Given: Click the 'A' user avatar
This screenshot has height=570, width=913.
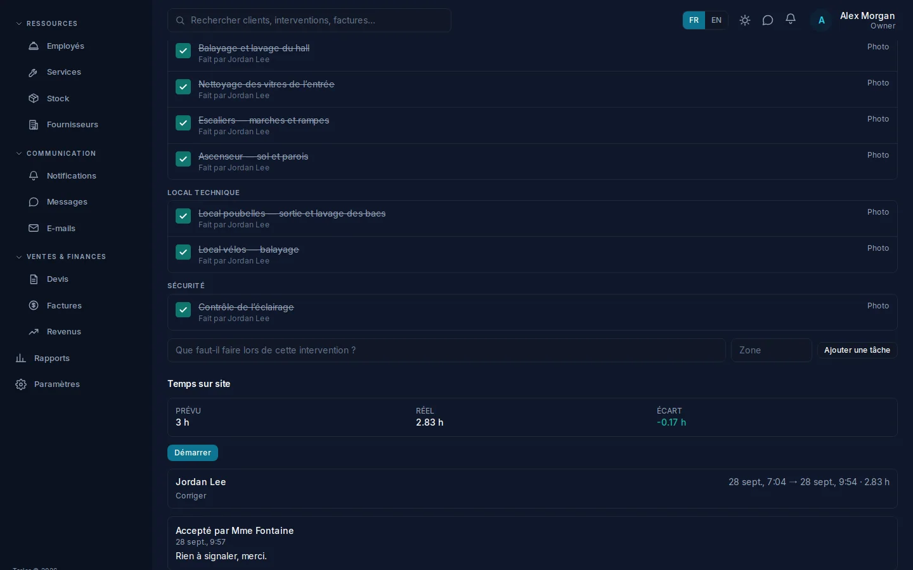Looking at the screenshot, I should coord(822,20).
